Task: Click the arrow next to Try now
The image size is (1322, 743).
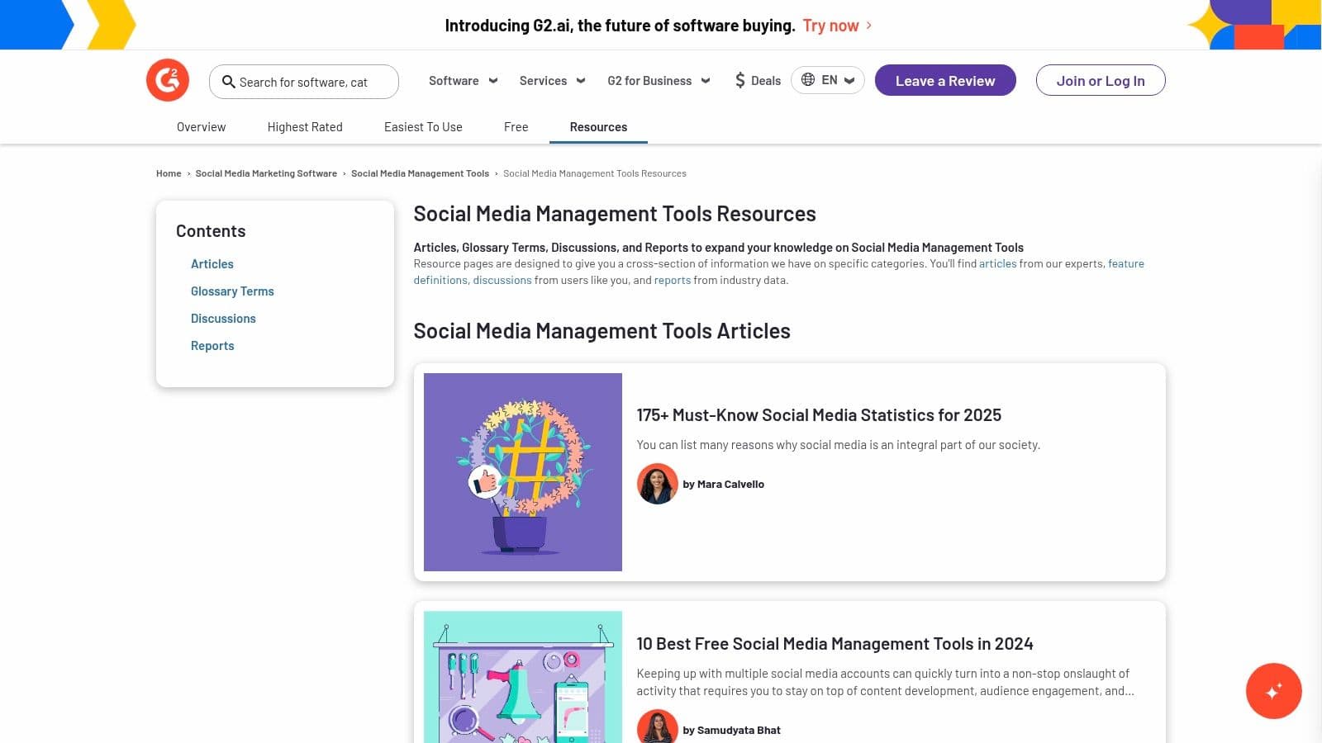Action: point(868,26)
